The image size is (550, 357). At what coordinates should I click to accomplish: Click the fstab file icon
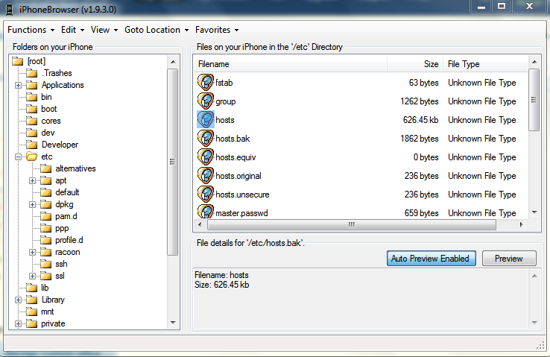point(206,83)
